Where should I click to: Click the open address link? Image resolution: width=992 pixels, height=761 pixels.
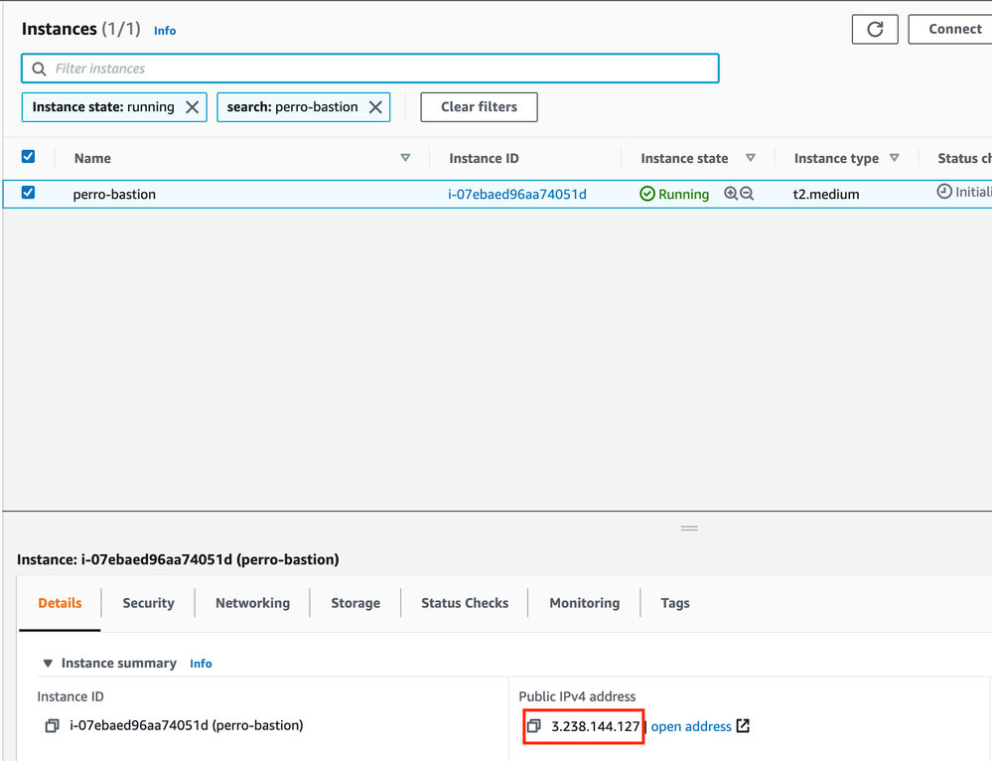coord(691,727)
